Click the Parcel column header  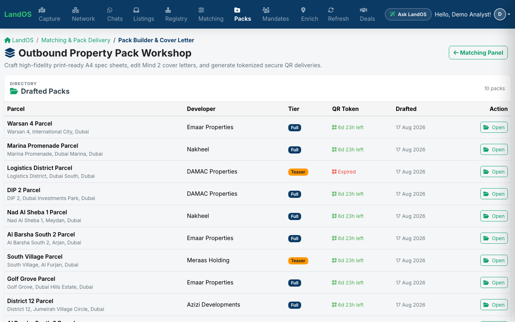(16, 109)
